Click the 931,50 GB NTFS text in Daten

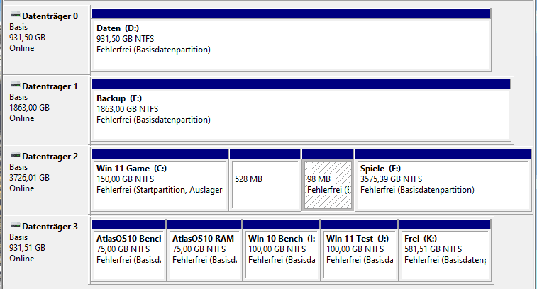[126, 39]
